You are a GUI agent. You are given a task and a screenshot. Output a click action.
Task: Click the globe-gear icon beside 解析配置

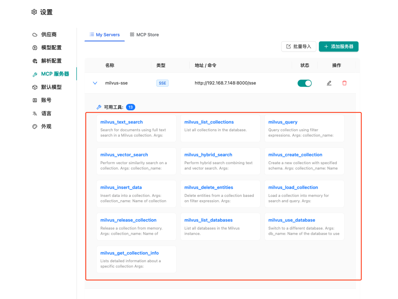[x=35, y=61]
